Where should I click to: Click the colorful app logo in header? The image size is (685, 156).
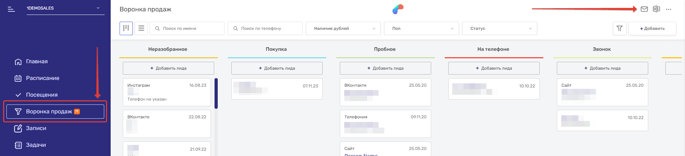coord(398,9)
